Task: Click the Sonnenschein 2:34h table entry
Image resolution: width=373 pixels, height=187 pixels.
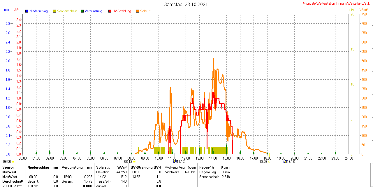Action: (214, 177)
